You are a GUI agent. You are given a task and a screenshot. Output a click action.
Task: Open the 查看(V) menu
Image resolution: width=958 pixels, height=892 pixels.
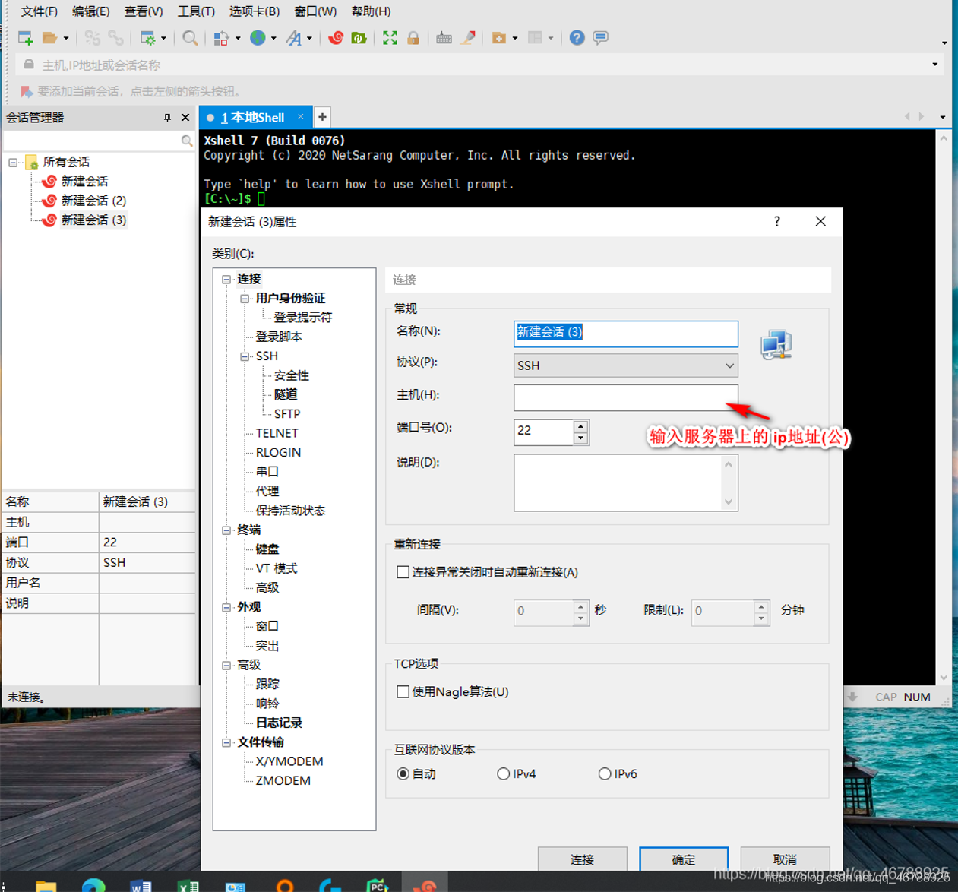[144, 11]
